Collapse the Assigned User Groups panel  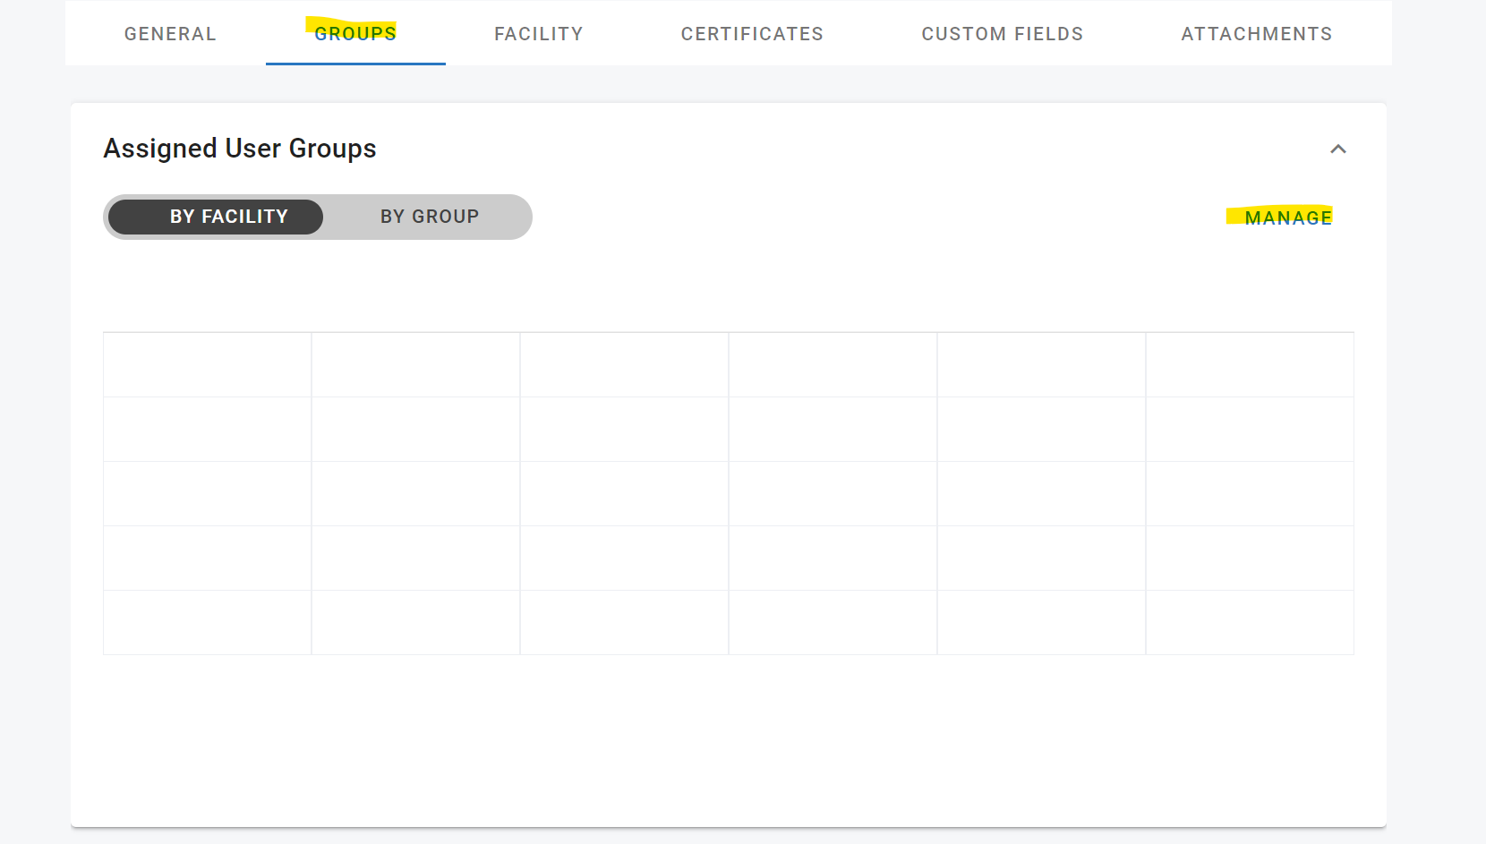coord(1337,149)
